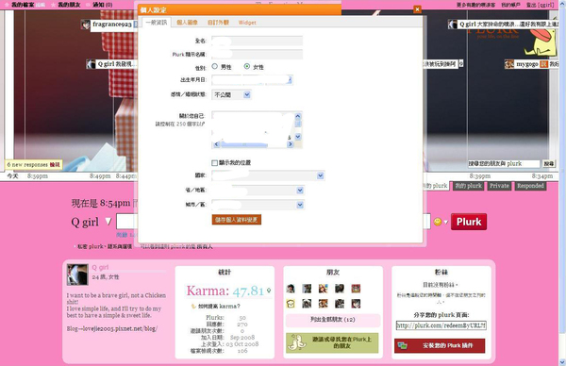Click the Plurk display name field
The width and height of the screenshot is (566, 366).
pos(257,55)
